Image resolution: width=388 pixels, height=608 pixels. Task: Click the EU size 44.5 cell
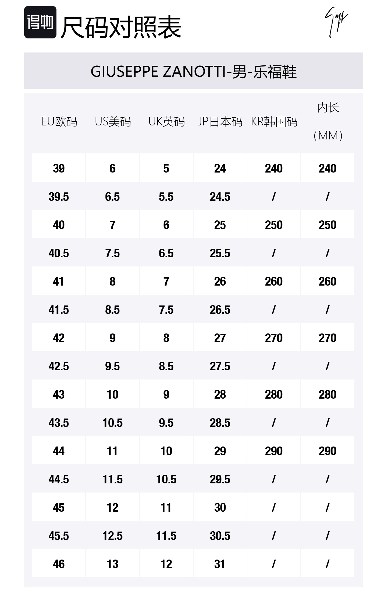(x=59, y=479)
